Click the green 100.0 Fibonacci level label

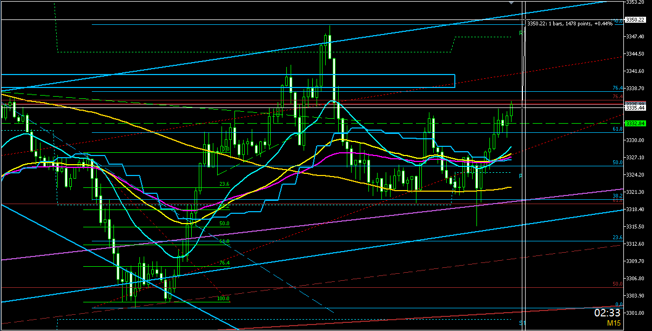[223, 298]
